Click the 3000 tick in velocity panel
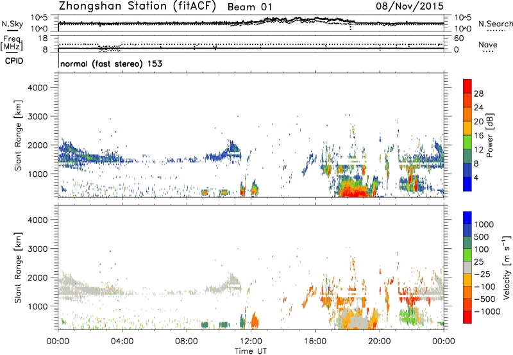 pyautogui.click(x=37, y=249)
